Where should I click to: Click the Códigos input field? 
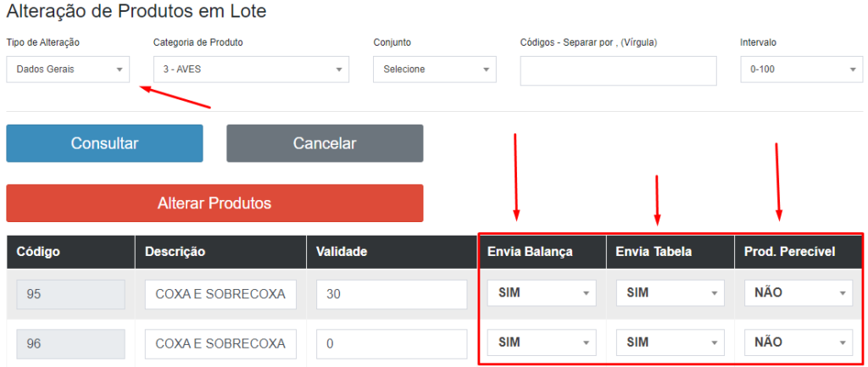pyautogui.click(x=618, y=70)
